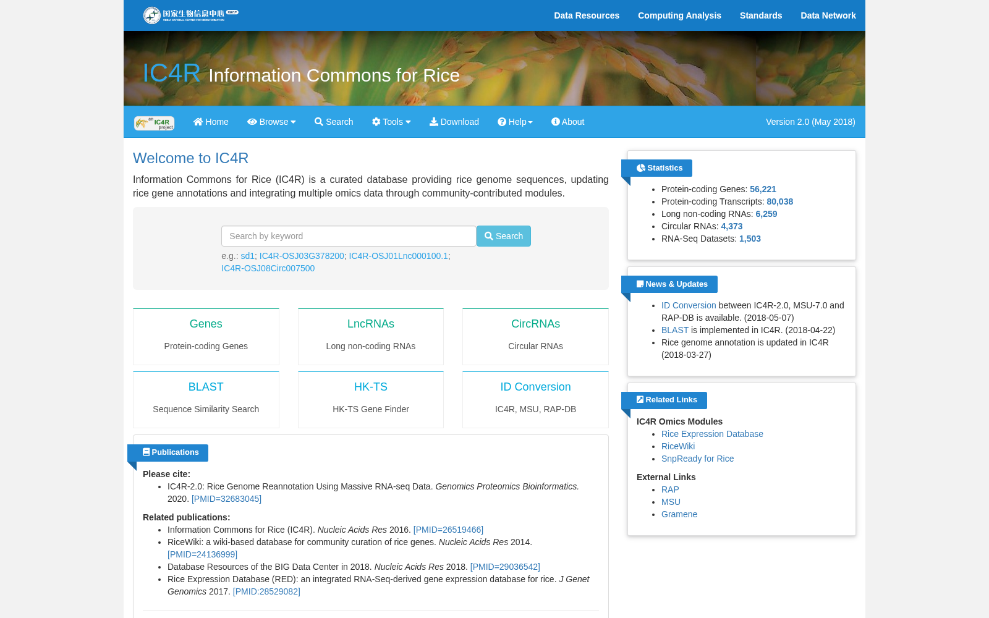Click example IC4R-OSJ03G378200
The height and width of the screenshot is (618, 989).
pos(302,256)
